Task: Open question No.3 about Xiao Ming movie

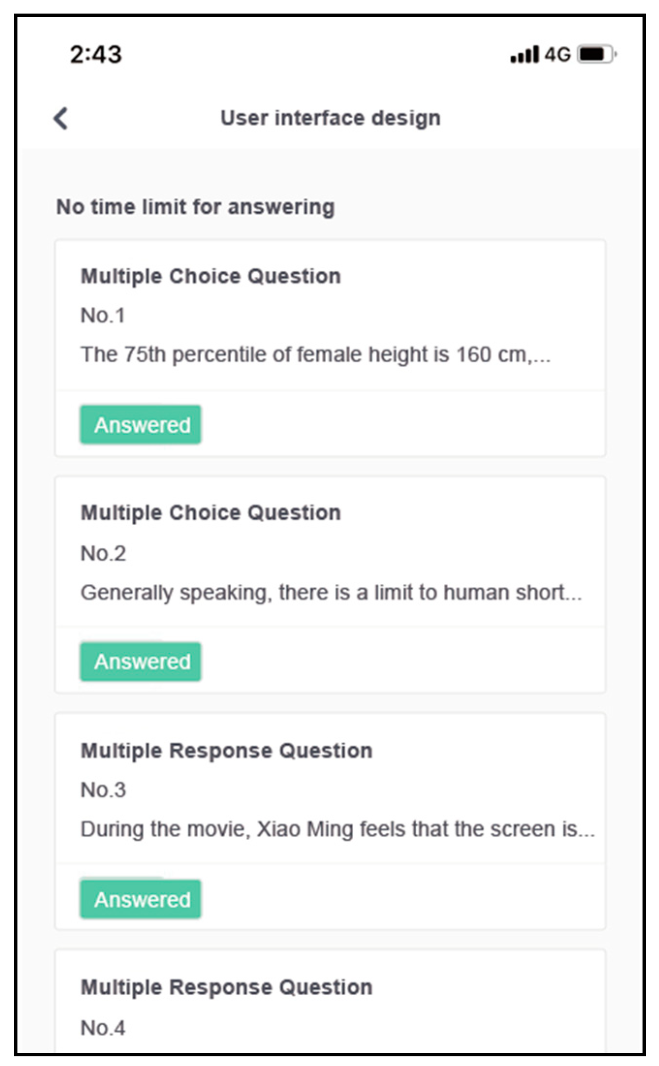Action: [337, 829]
